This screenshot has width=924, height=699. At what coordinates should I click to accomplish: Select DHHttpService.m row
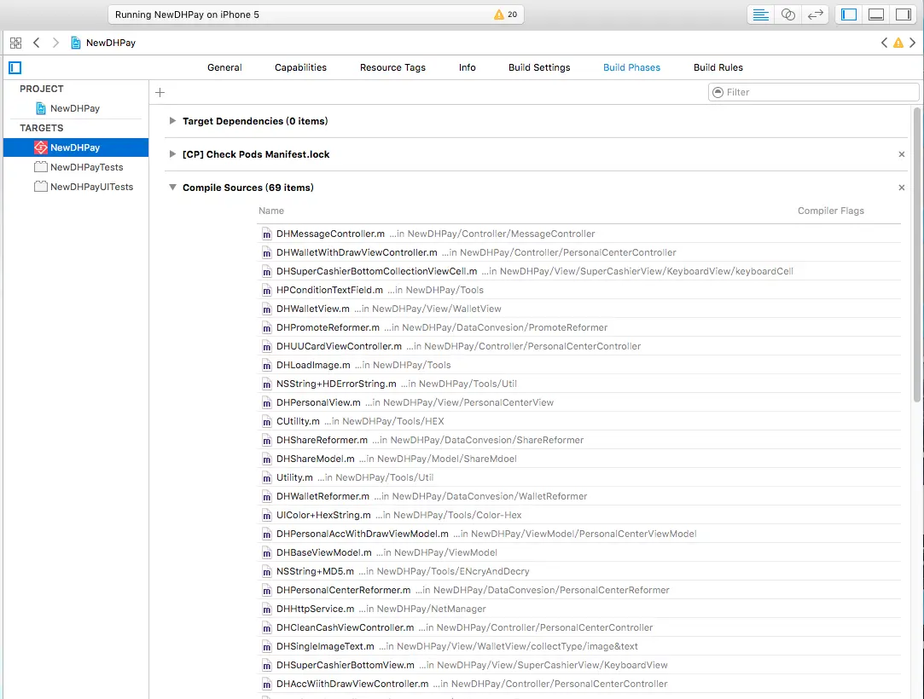click(x=578, y=609)
